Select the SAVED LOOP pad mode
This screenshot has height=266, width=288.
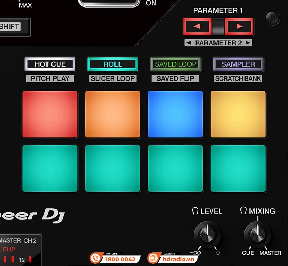[x=175, y=64]
